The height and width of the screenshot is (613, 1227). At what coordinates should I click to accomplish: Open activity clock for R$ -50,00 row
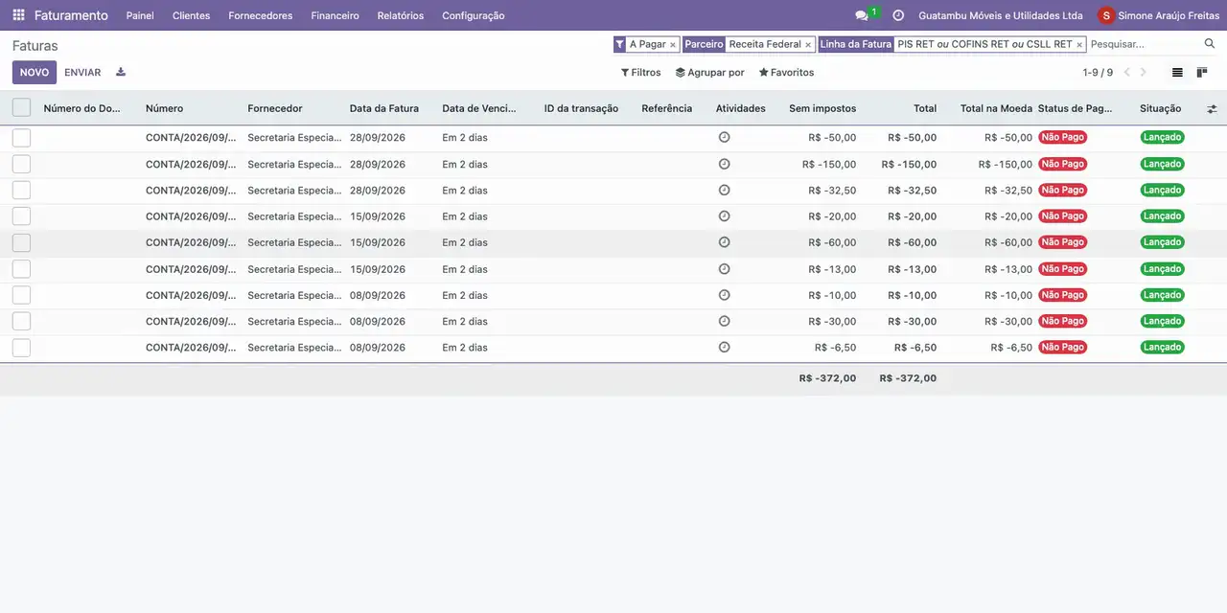[x=724, y=138]
